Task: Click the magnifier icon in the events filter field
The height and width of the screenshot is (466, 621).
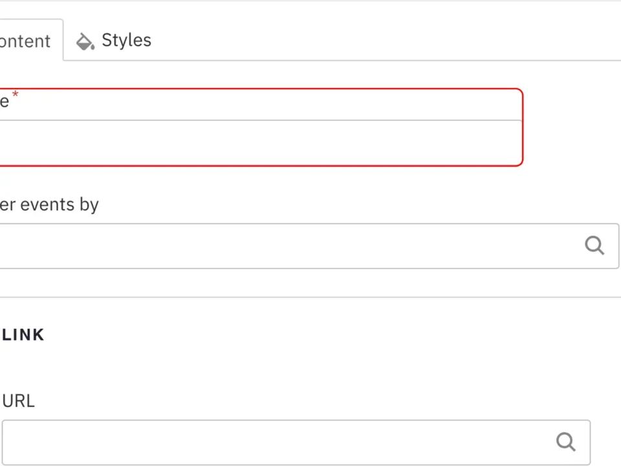Action: click(x=594, y=245)
